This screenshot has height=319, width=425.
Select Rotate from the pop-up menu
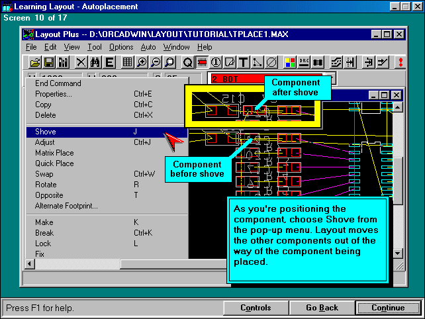(46, 185)
